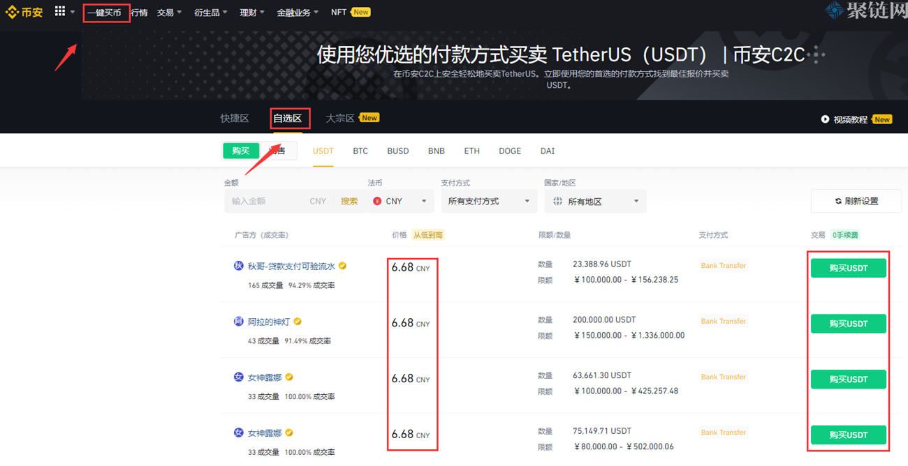The height and width of the screenshot is (466, 908).
Task: Open the nine-dot apps grid icon
Action: click(60, 12)
